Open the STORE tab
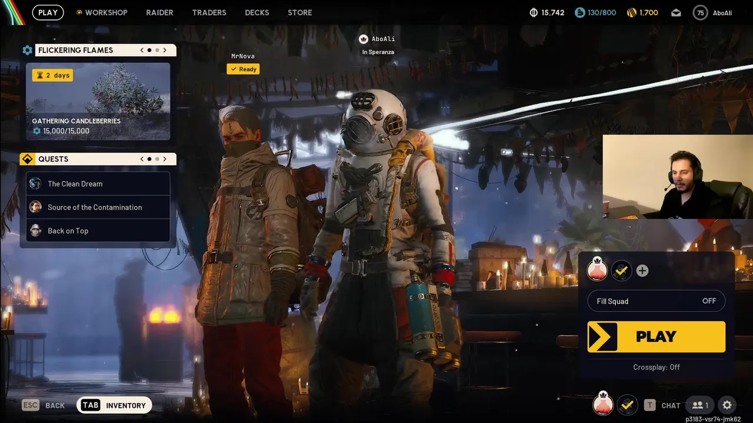 click(x=300, y=12)
